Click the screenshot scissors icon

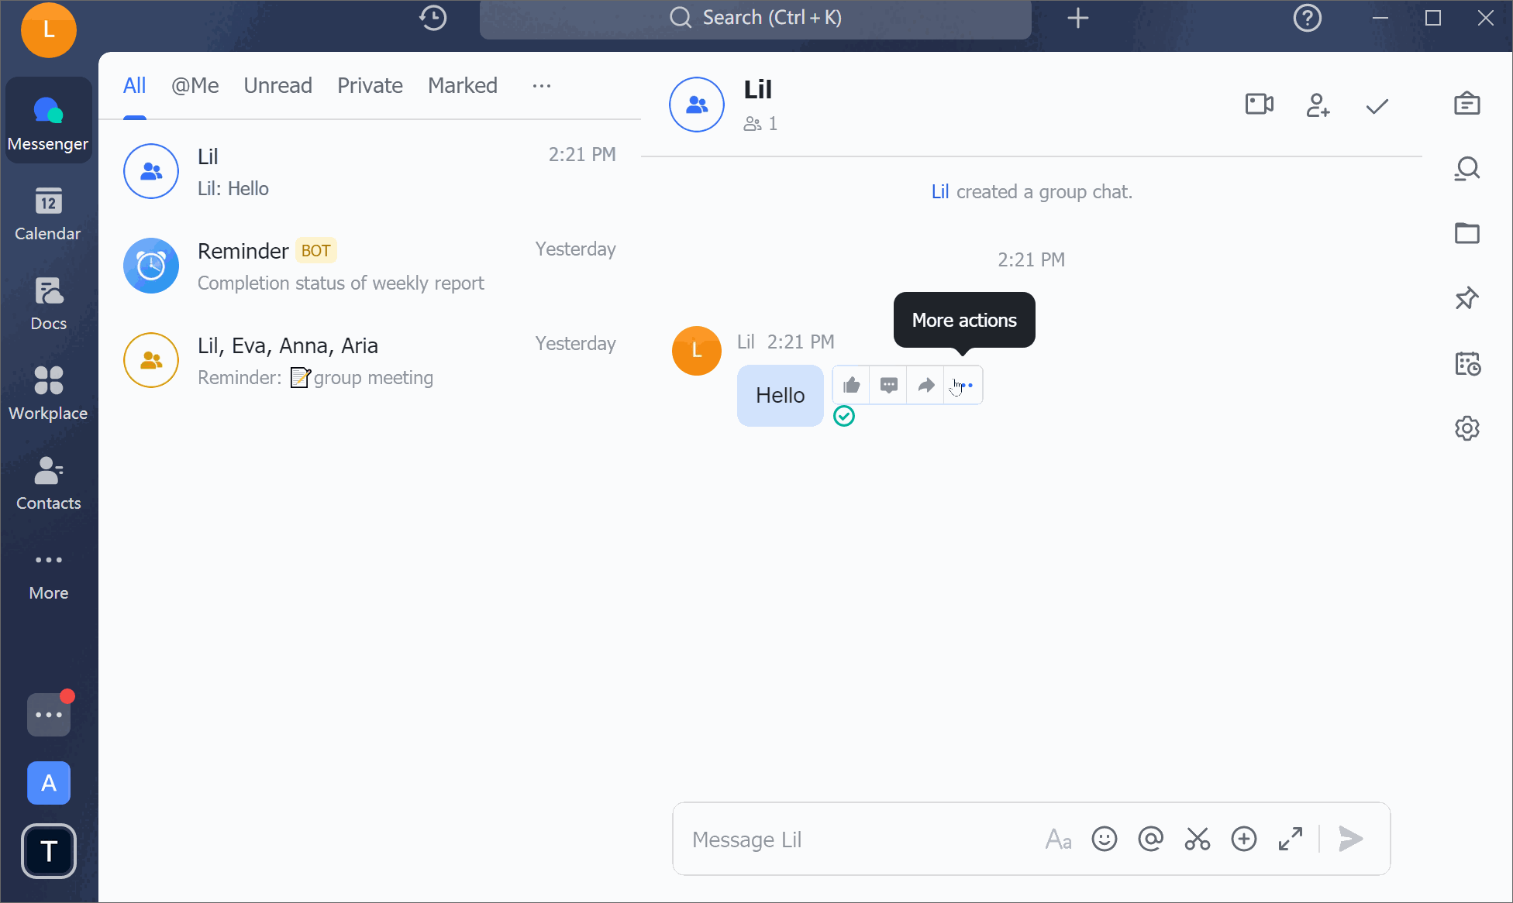tap(1197, 839)
